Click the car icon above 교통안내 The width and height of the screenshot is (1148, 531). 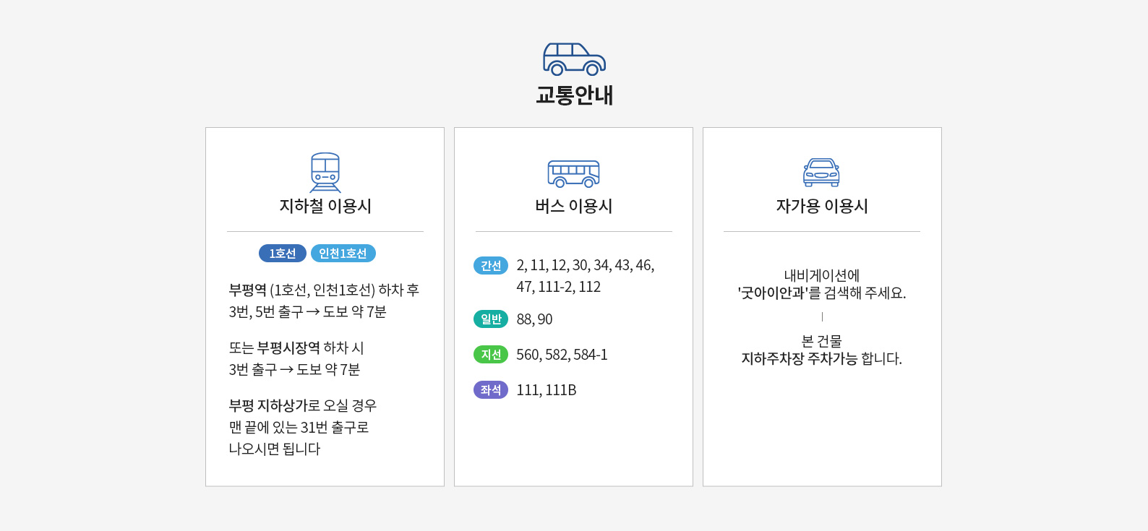click(574, 59)
